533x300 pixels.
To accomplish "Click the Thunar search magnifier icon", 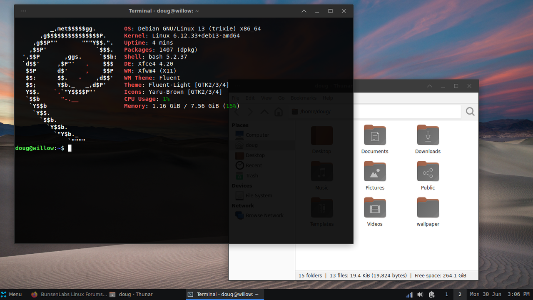I will click(x=470, y=112).
